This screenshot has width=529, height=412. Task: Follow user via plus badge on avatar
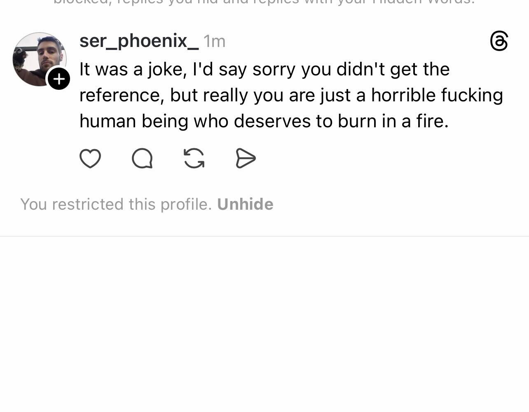coord(59,79)
